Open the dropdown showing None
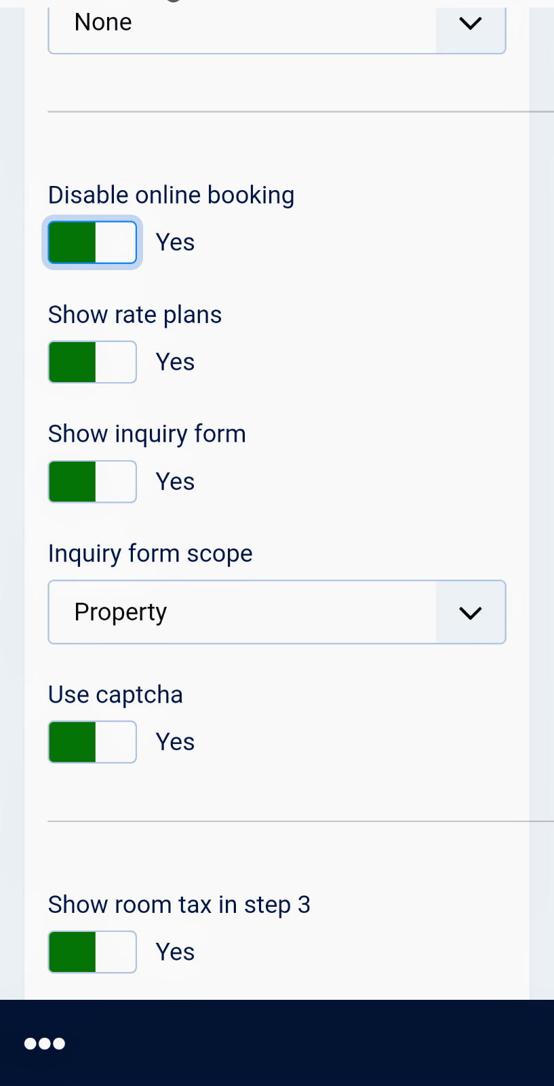554x1086 pixels. click(241, 24)
